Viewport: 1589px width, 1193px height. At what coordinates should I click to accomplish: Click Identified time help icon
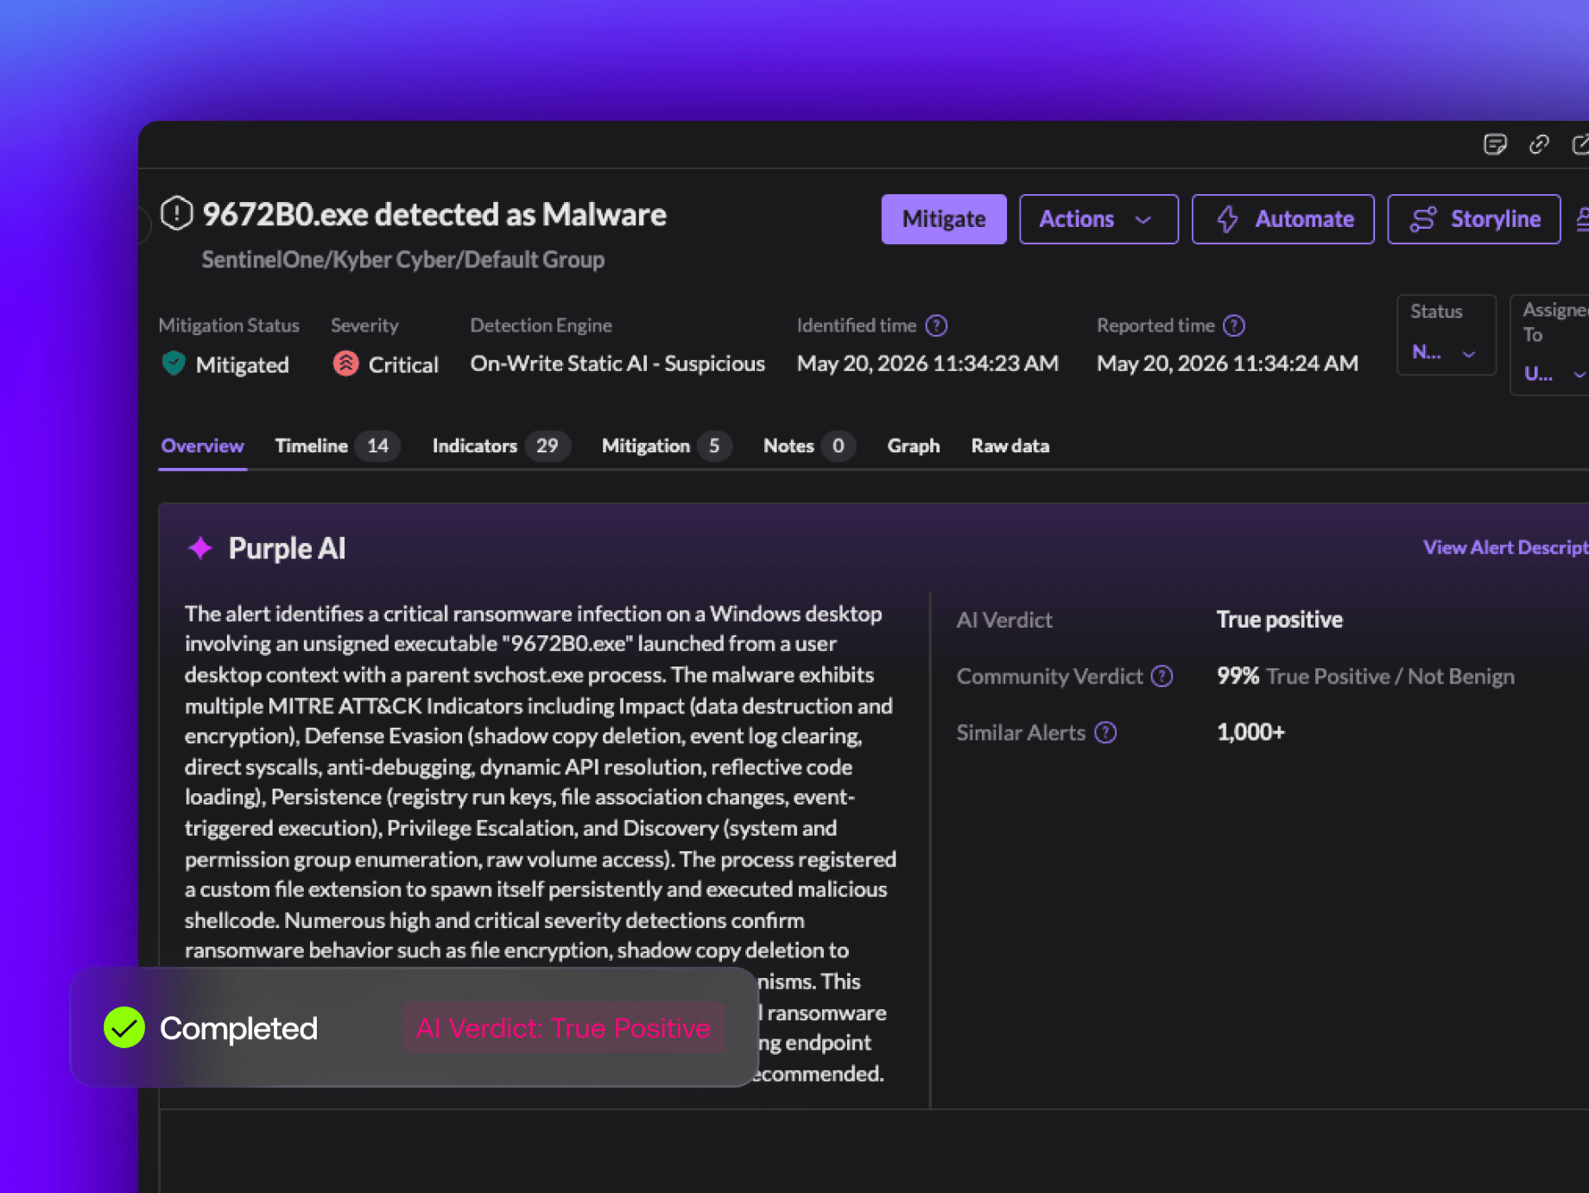coord(936,326)
